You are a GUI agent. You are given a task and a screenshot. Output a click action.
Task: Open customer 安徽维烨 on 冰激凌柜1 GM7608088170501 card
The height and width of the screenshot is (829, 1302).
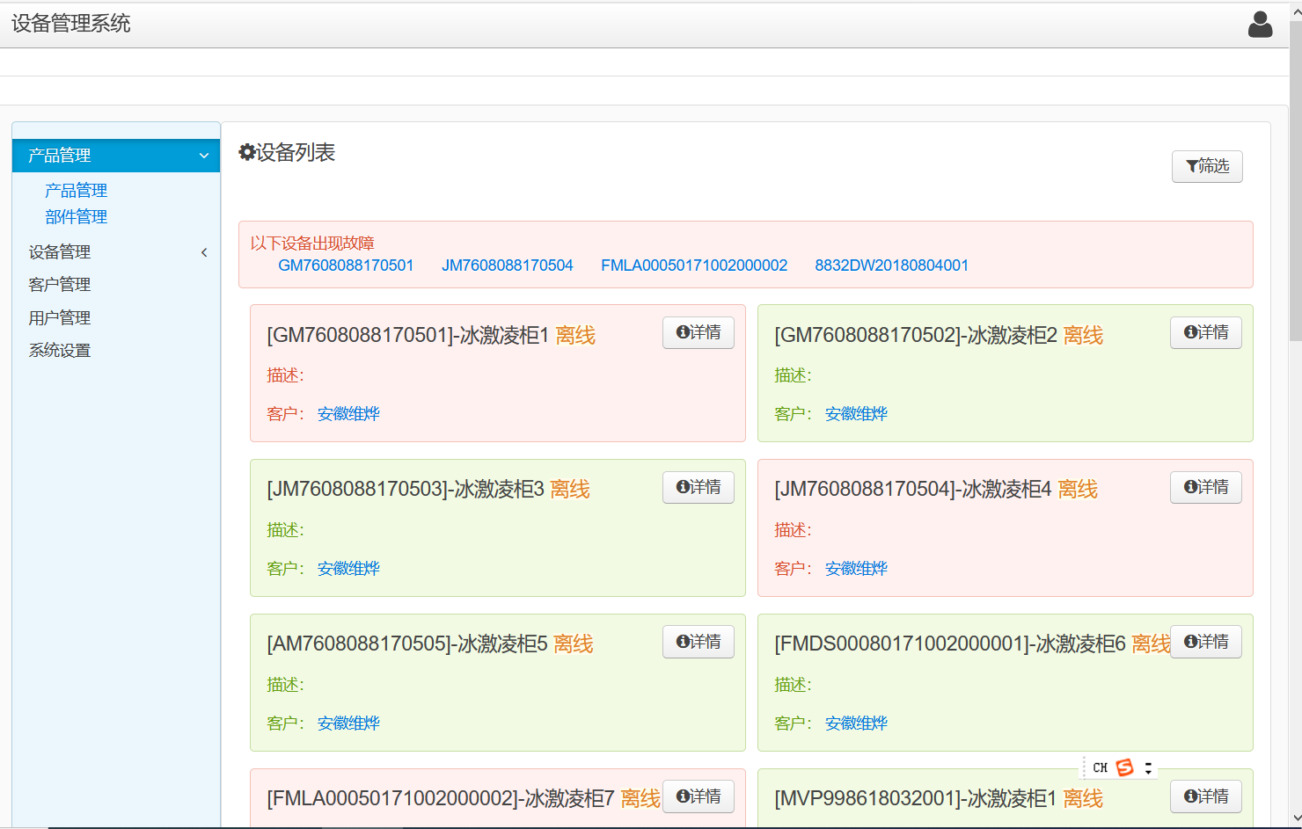(x=348, y=414)
